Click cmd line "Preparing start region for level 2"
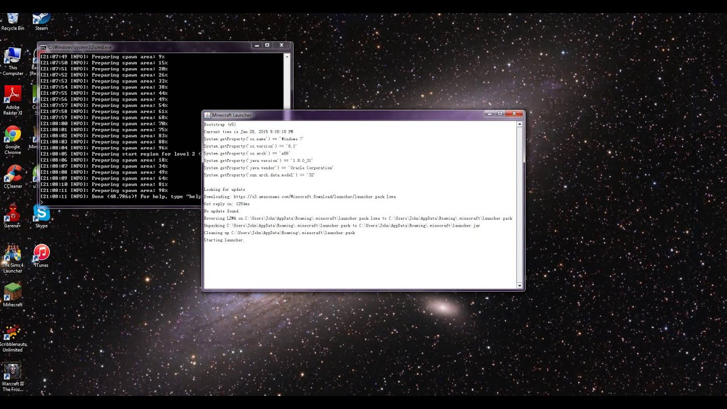This screenshot has width=727, height=409. click(x=121, y=155)
